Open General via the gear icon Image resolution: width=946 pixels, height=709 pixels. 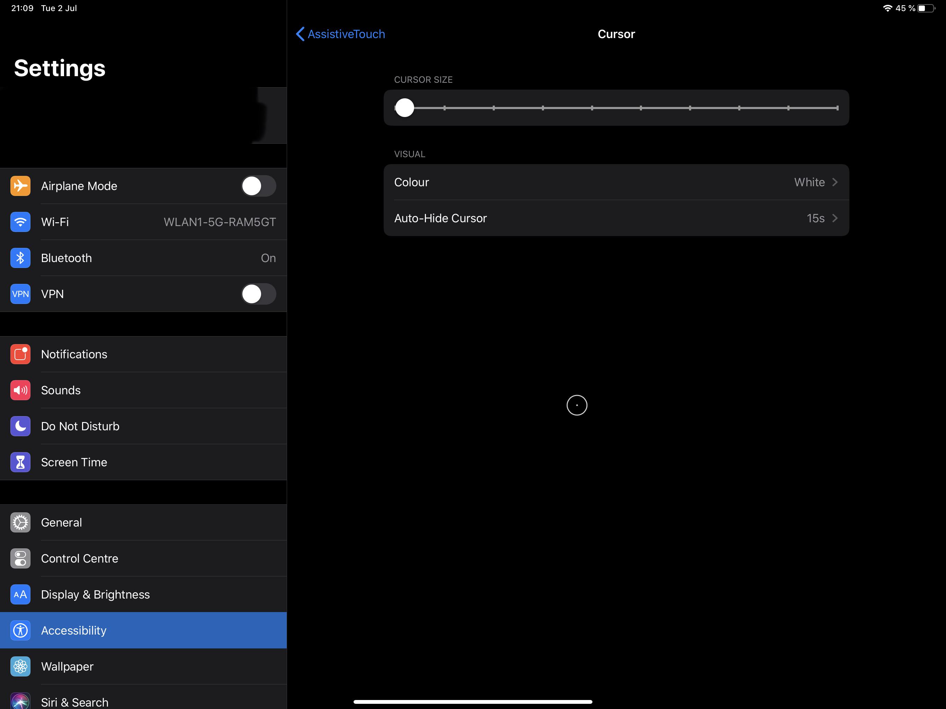coord(20,522)
